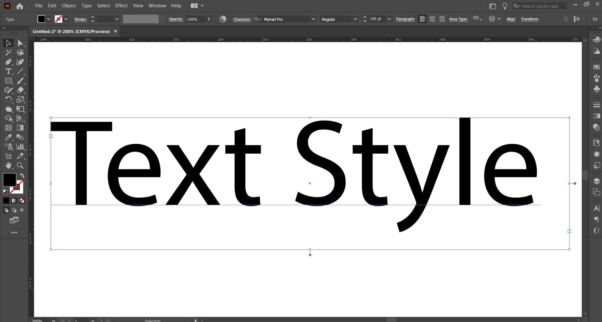Open the Type menu
602x322 pixels.
tap(87, 6)
